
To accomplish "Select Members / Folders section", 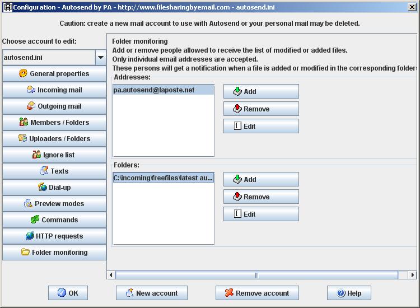I will click(54, 123).
